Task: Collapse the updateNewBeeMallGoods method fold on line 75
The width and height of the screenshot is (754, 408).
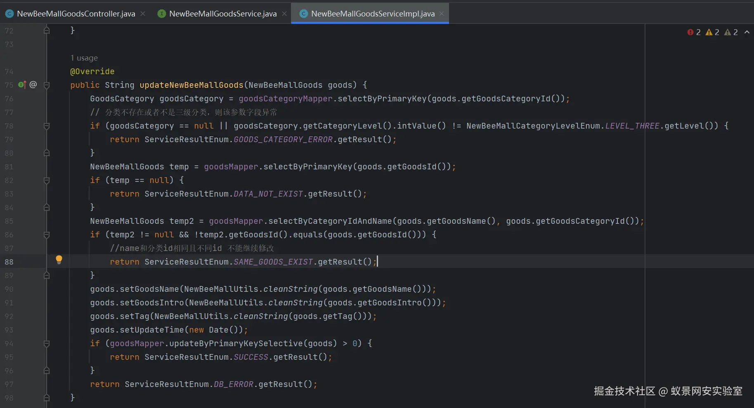Action: (x=47, y=85)
